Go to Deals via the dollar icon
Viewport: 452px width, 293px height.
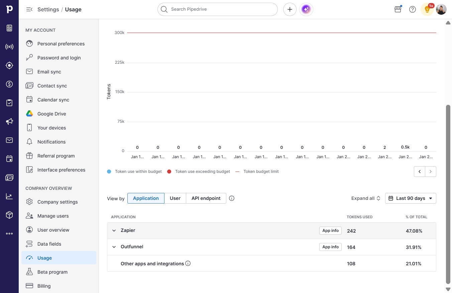tap(9, 84)
